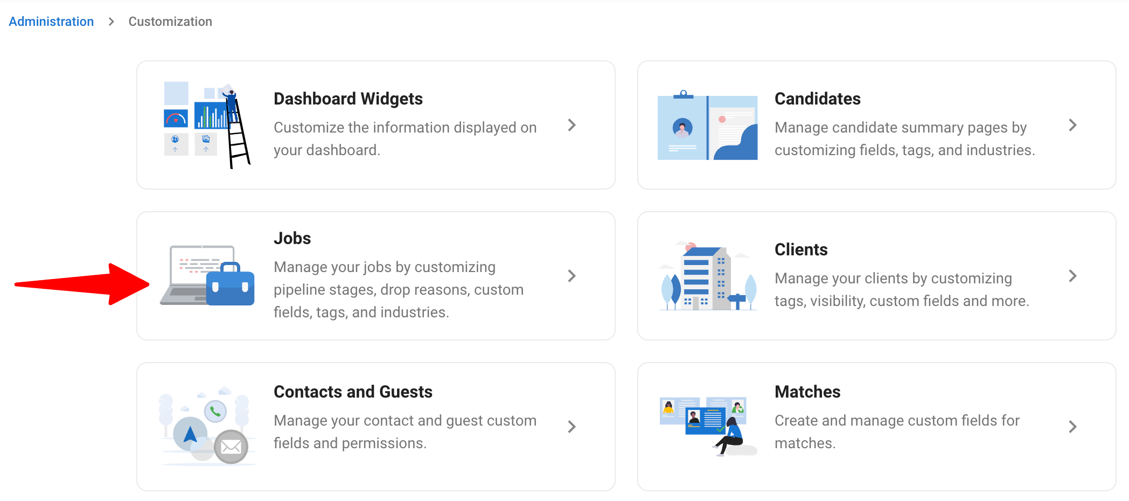Expand Matches via its chevron arrow

(x=1073, y=427)
